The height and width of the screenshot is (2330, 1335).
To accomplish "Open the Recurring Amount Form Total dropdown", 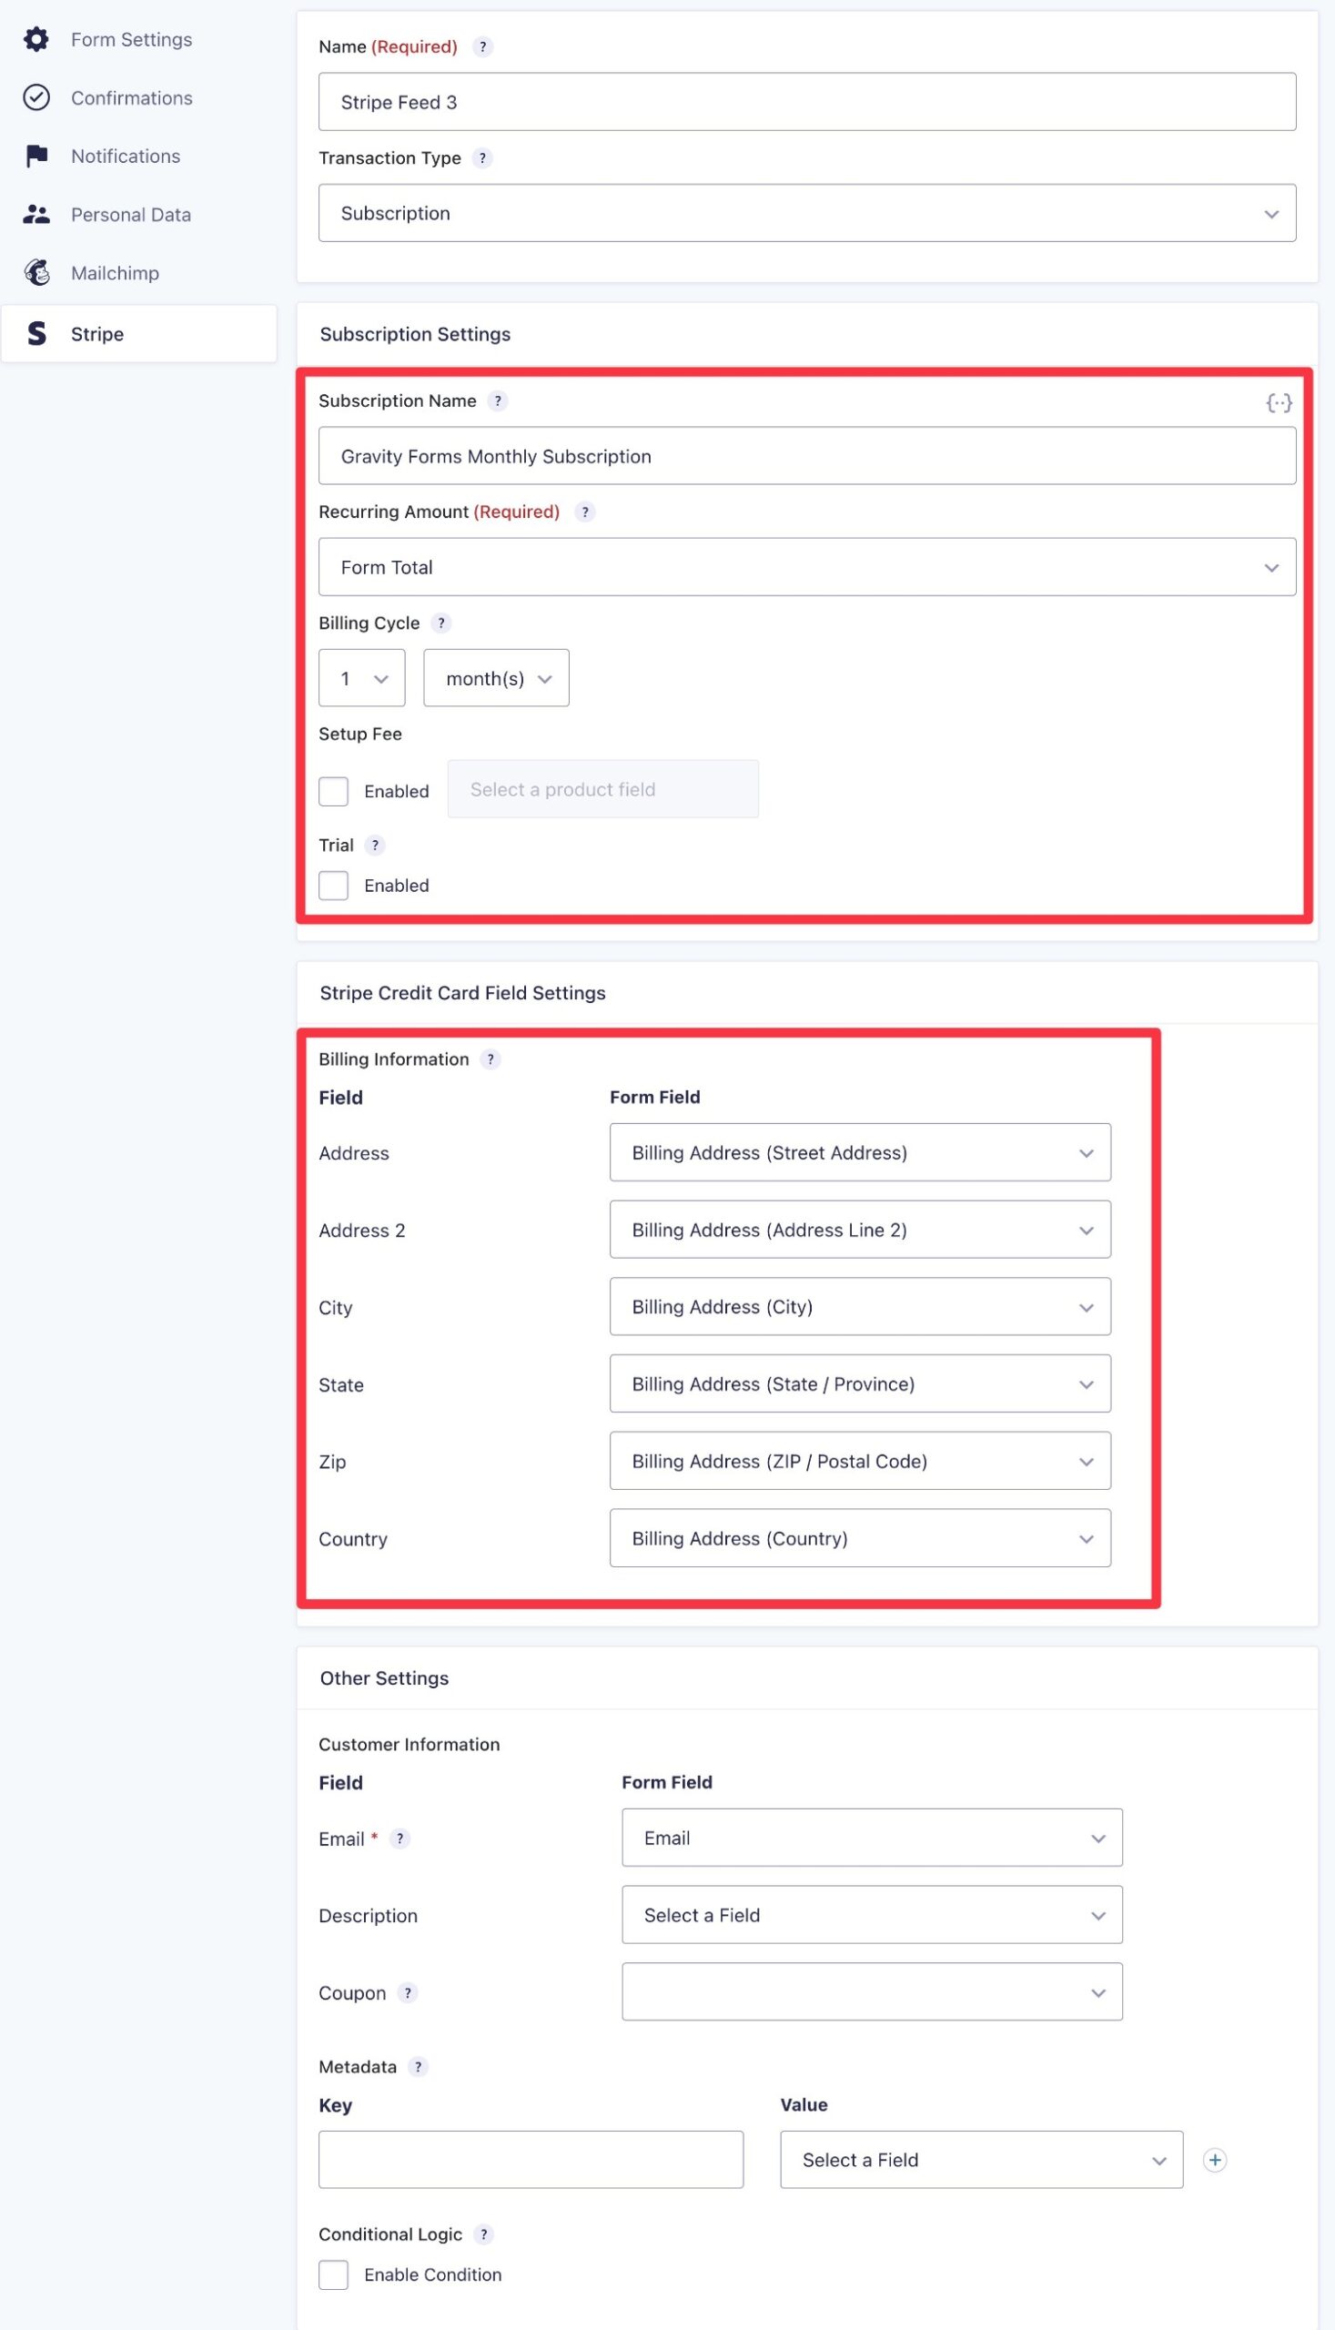I will (x=808, y=567).
